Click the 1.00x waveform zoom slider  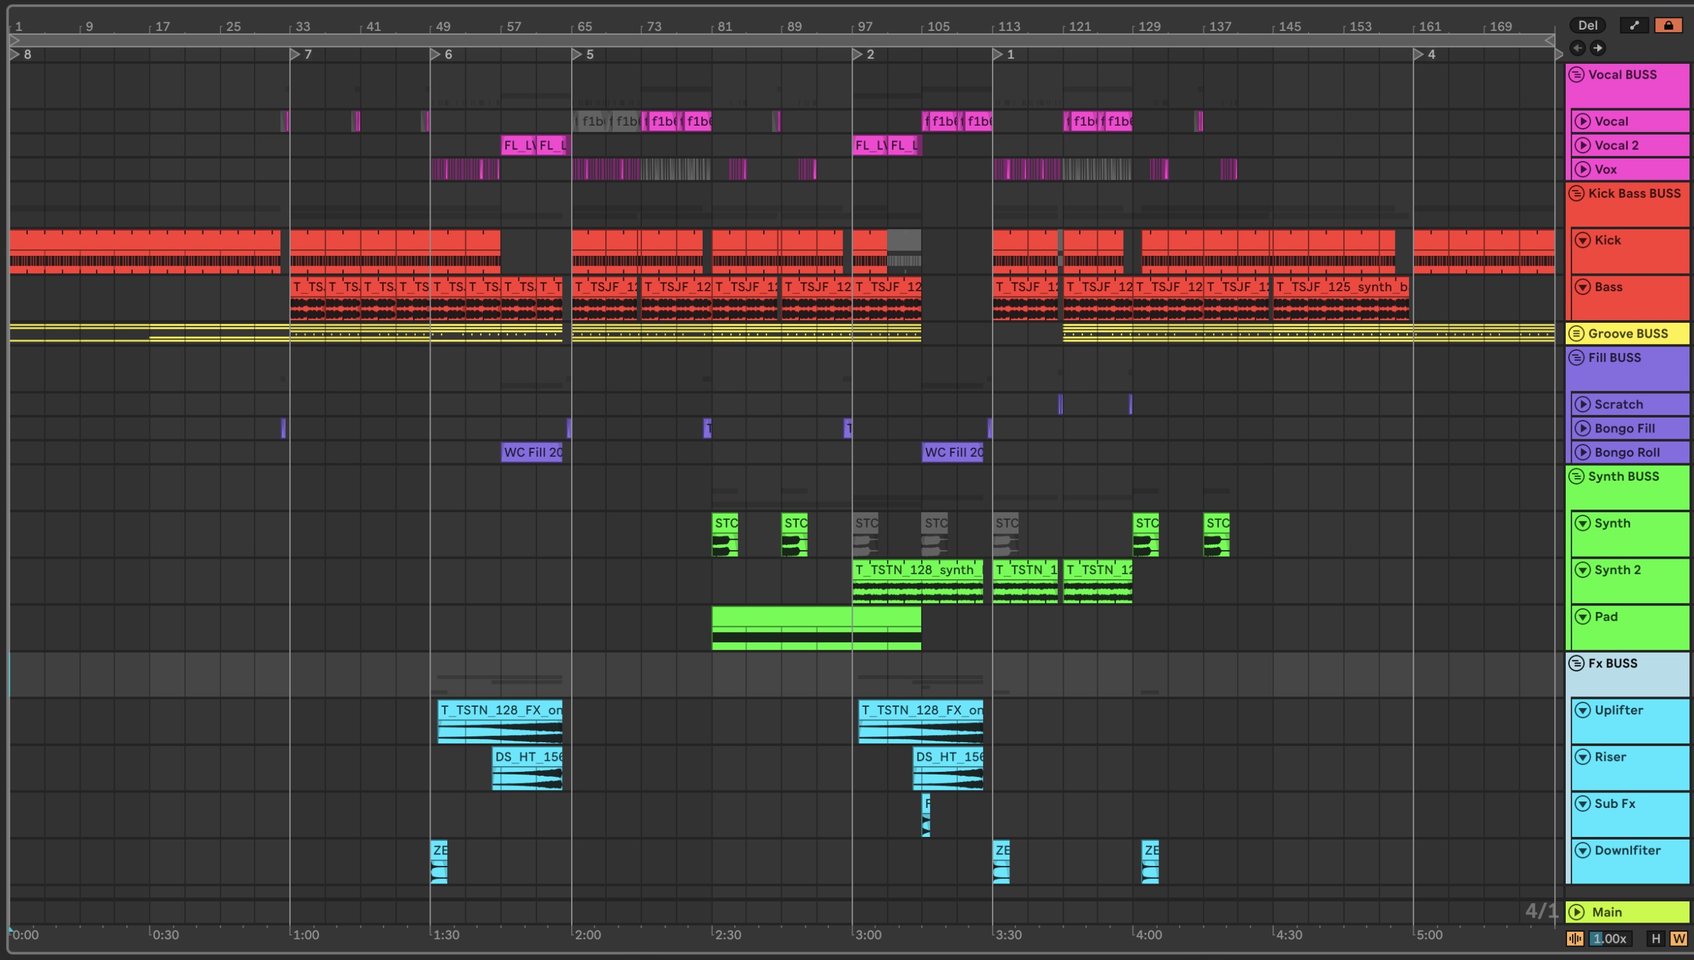pyautogui.click(x=1610, y=938)
